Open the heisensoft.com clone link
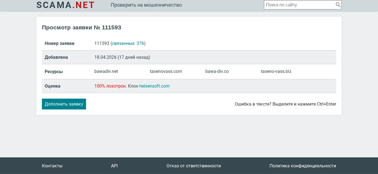 coord(154,86)
